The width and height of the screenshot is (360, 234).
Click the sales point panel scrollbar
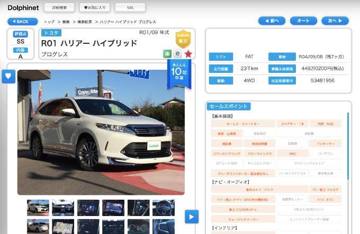coord(348,146)
